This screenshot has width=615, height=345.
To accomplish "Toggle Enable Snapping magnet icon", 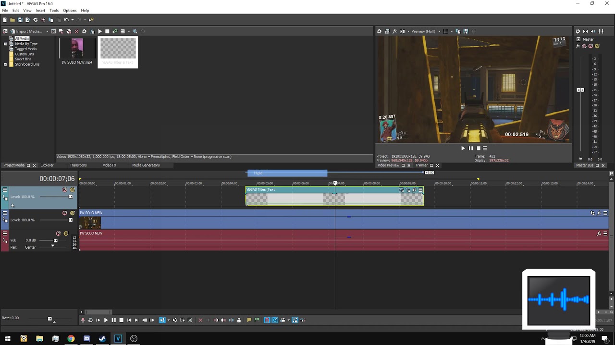I will [267, 320].
